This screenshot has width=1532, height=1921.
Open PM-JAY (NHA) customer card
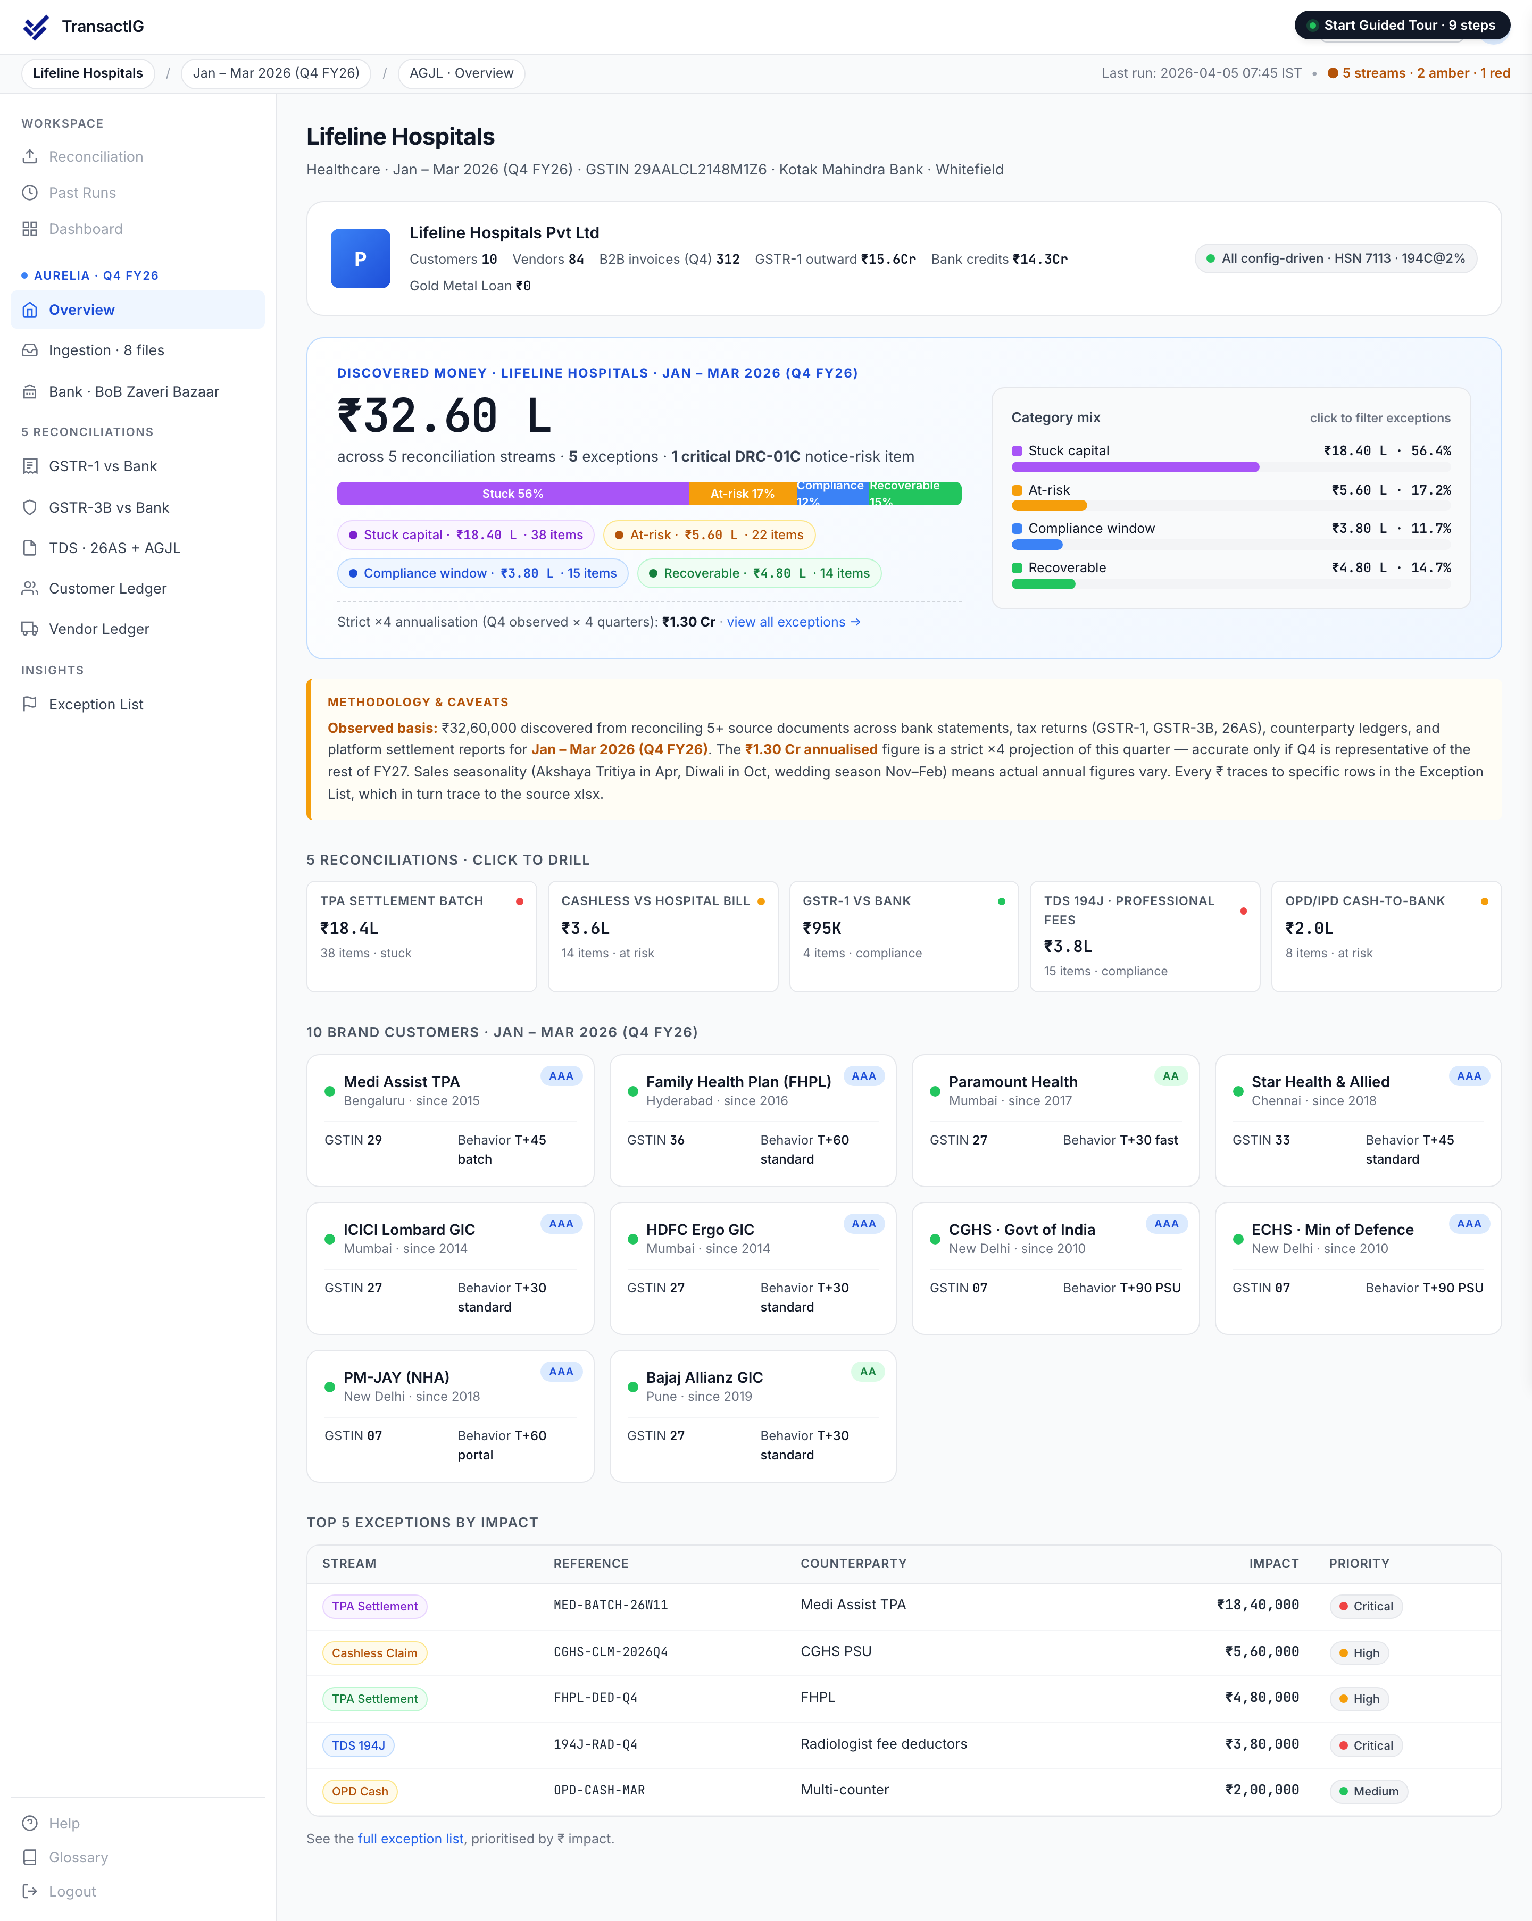(x=450, y=1416)
